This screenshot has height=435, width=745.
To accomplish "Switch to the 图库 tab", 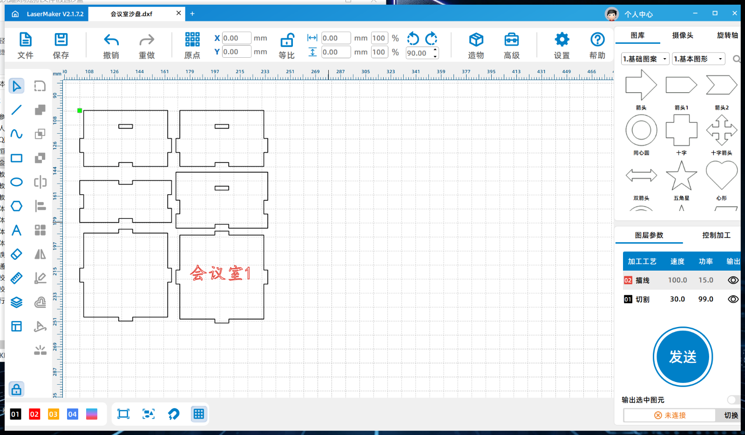I will (637, 35).
